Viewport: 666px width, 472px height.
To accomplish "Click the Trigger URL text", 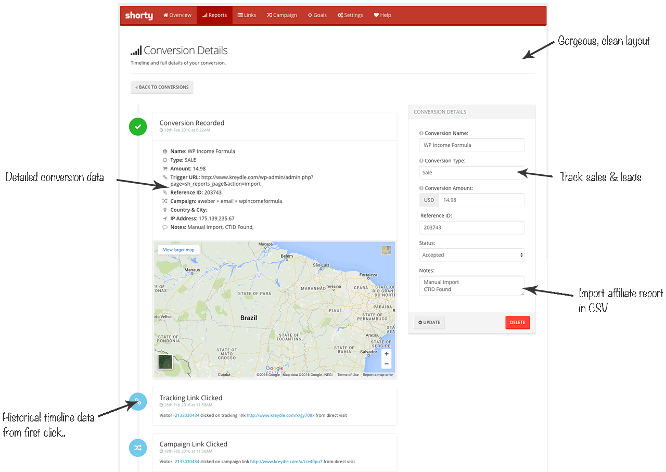I will tap(242, 181).
